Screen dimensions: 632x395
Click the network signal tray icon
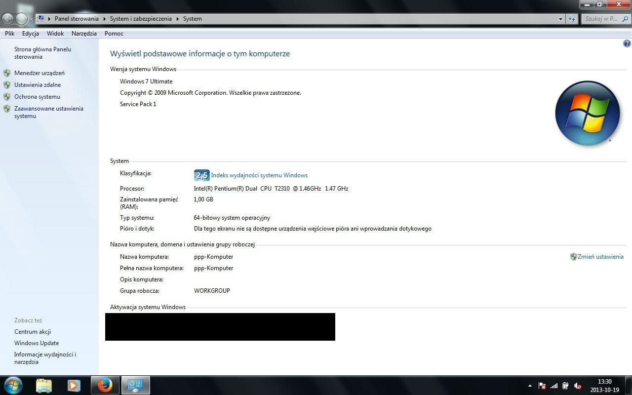553,386
